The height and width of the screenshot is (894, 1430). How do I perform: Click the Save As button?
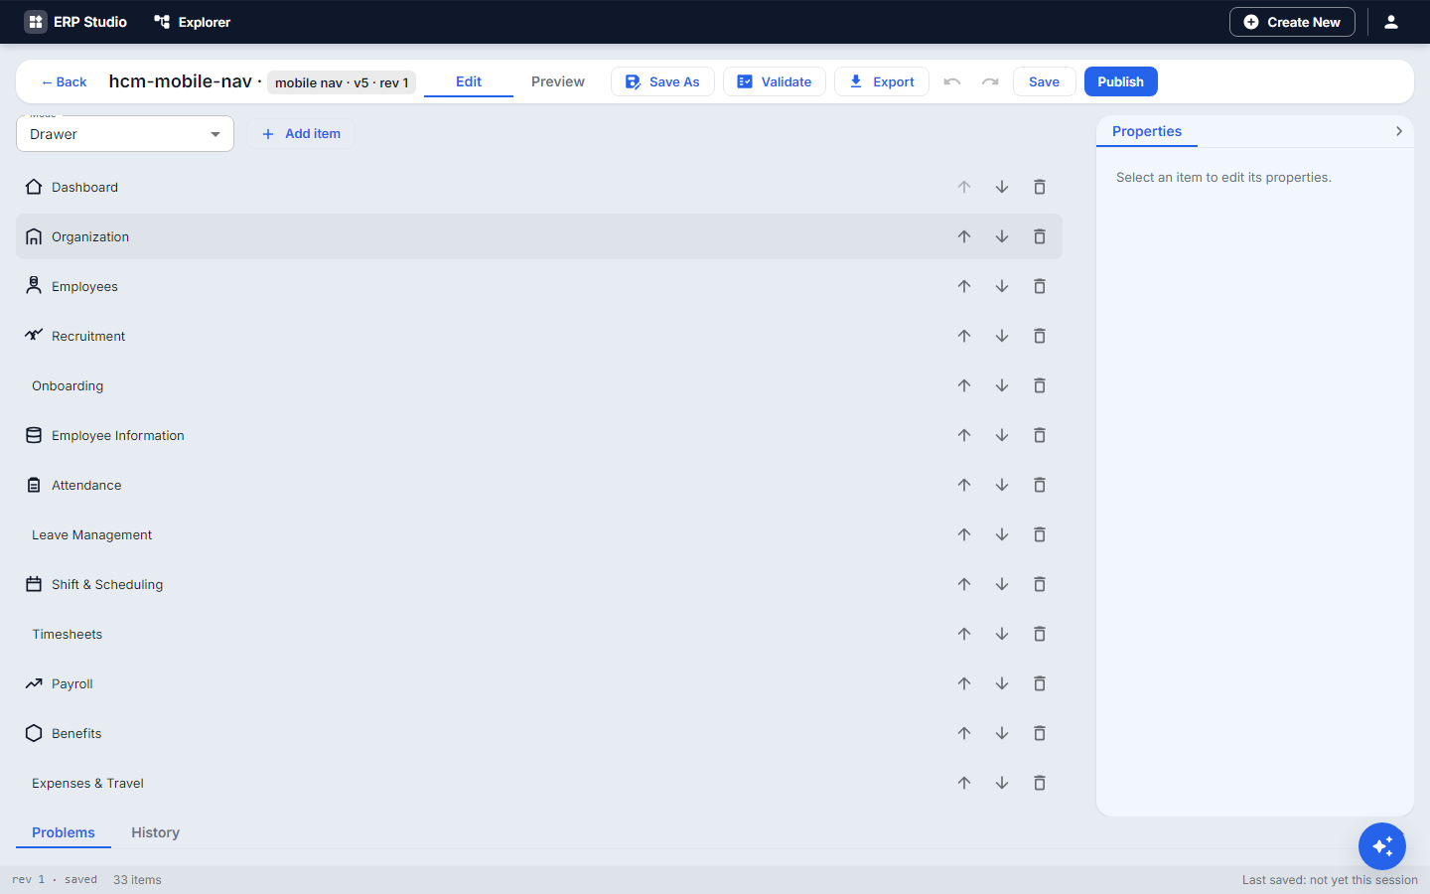(662, 81)
